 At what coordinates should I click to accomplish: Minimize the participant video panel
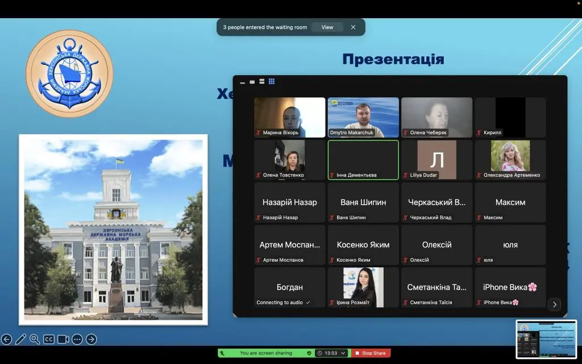243,82
